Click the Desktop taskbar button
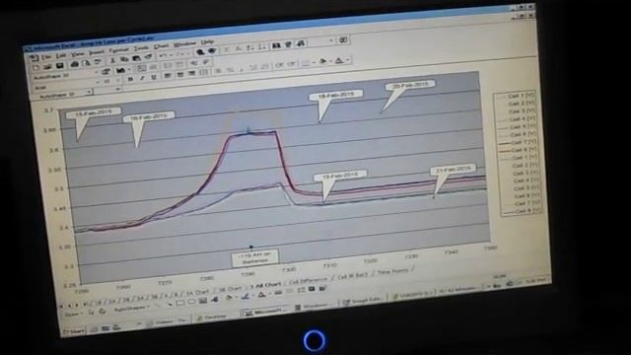Viewport: 631px width, 355px height. (x=213, y=318)
